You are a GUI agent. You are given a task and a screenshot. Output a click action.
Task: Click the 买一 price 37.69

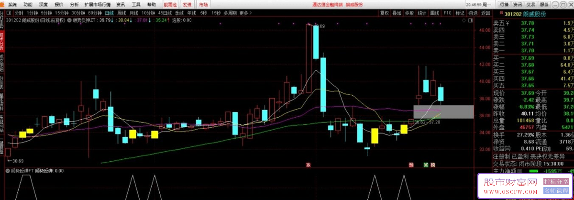[x=528, y=58]
